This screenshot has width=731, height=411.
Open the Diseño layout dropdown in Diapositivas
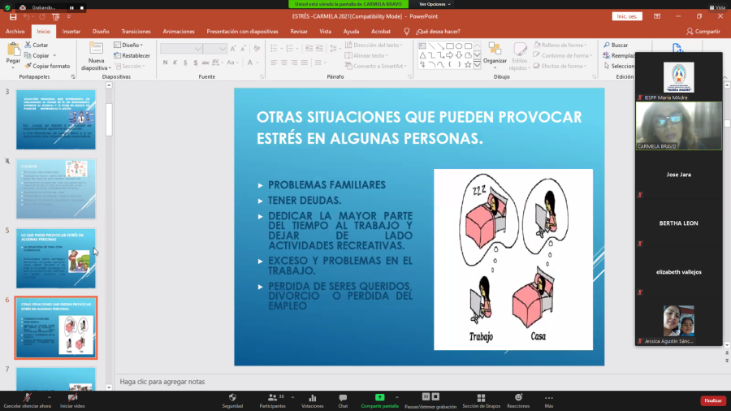pyautogui.click(x=129, y=45)
